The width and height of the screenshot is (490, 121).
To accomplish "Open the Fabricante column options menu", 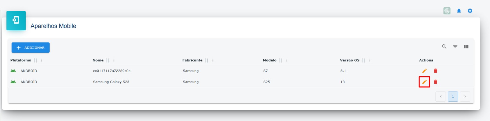I will pos(213,60).
